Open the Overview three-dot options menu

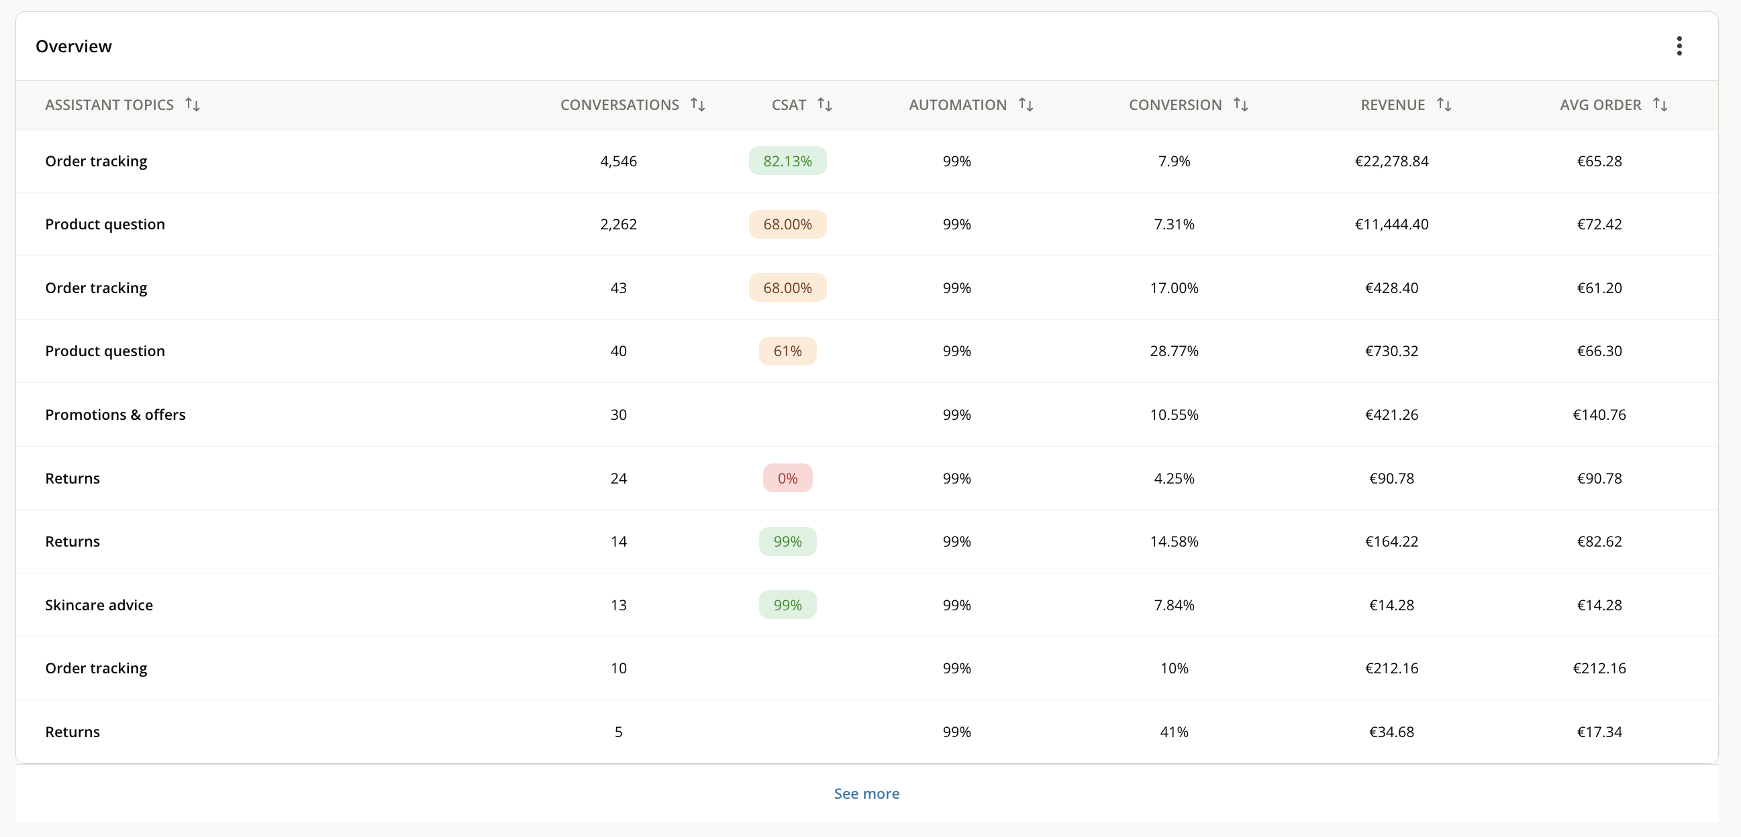(x=1679, y=46)
